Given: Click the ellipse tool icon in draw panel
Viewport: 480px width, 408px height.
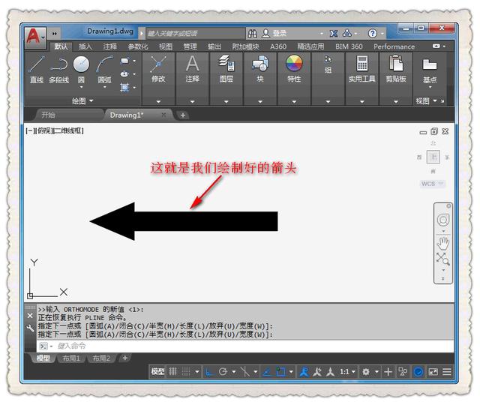Looking at the screenshot, I should (x=124, y=73).
